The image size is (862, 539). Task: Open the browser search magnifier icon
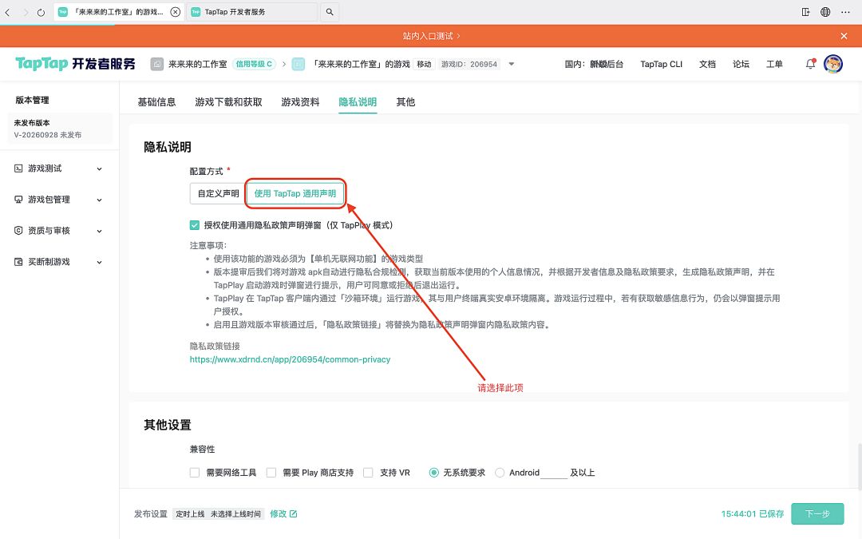pyautogui.click(x=330, y=12)
